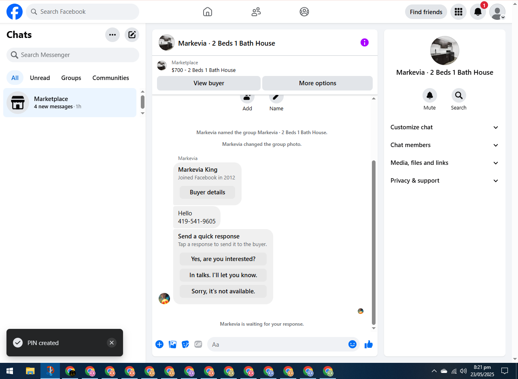Start a new message with compose icon
Image resolution: width=518 pixels, height=379 pixels.
coord(132,35)
